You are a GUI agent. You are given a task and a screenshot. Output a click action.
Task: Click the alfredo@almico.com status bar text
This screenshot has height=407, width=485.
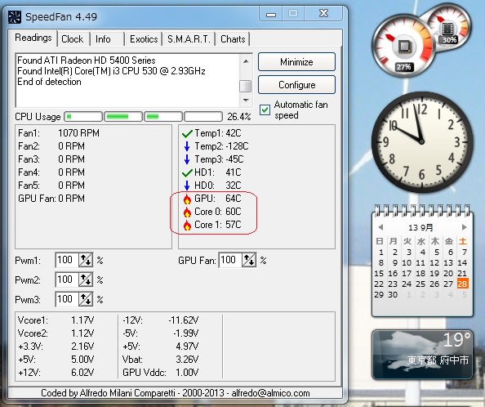pyautogui.click(x=270, y=393)
